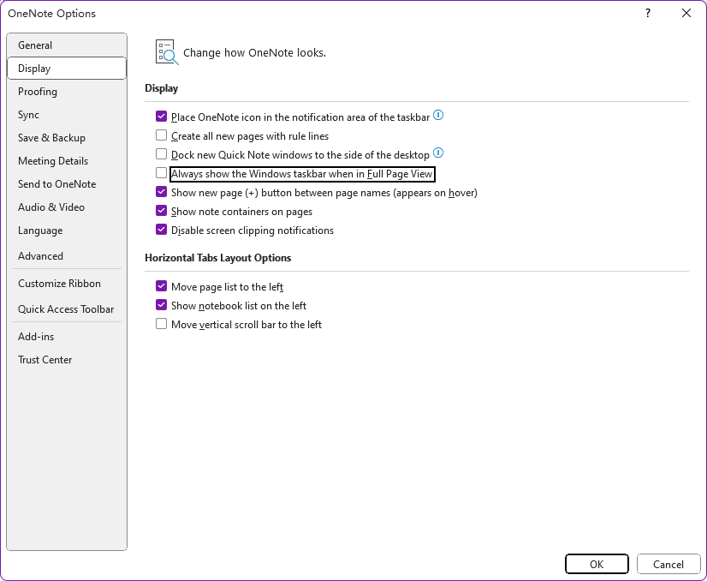Confirm changes with OK button

pos(597,564)
